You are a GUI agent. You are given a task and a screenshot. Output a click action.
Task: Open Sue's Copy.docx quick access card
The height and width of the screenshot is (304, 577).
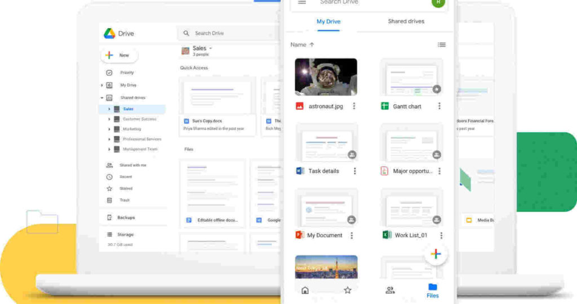(x=217, y=106)
